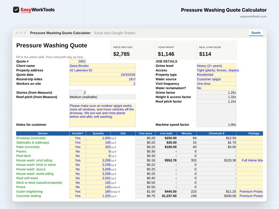Select the line total $952.78

click(166, 160)
